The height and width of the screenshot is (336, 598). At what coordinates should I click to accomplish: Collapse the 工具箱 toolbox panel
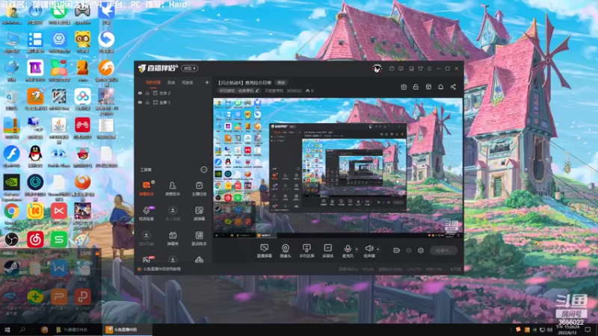204,169
